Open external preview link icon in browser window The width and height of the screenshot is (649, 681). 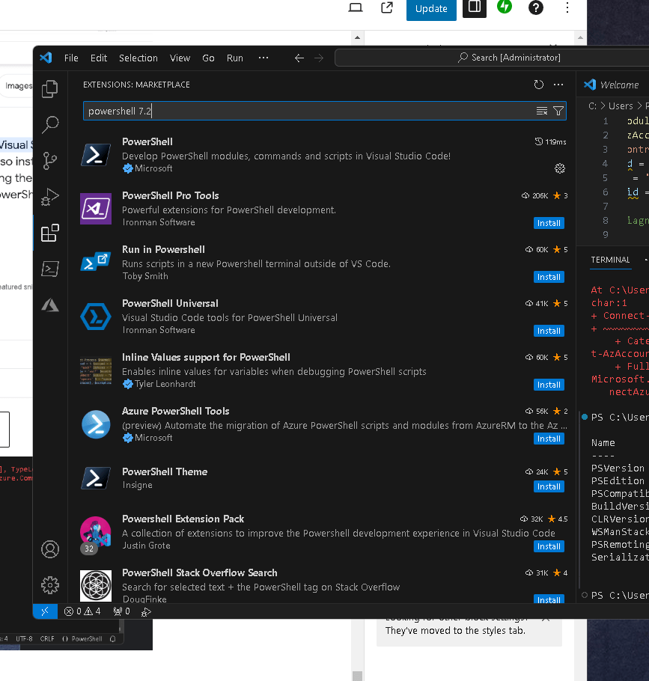pos(386,7)
